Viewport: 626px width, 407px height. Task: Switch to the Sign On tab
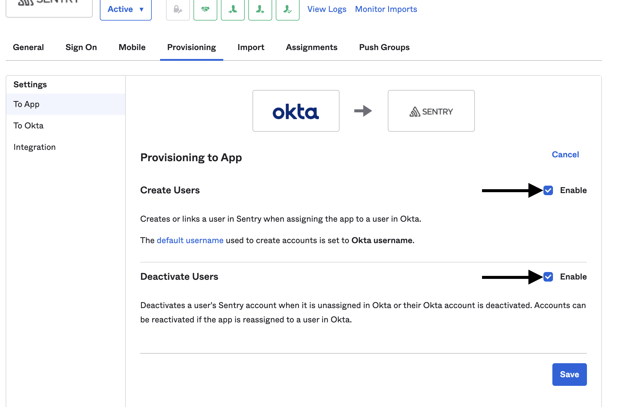point(81,46)
